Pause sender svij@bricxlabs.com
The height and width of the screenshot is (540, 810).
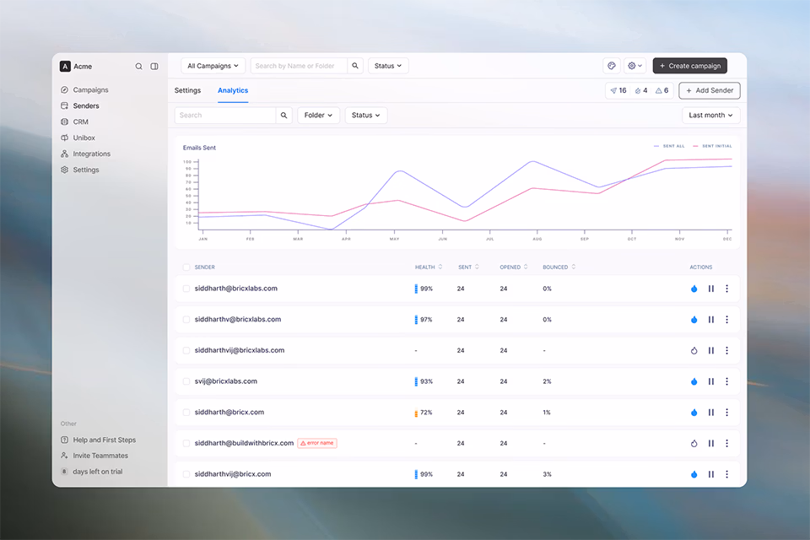coord(710,382)
